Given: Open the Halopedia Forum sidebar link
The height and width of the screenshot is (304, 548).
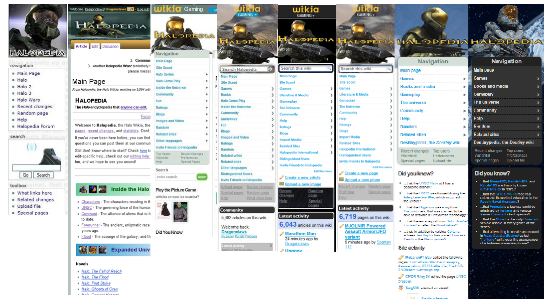Looking at the screenshot, I should point(36,127).
